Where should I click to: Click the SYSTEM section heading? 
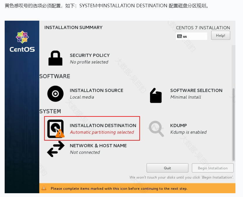[50, 111]
